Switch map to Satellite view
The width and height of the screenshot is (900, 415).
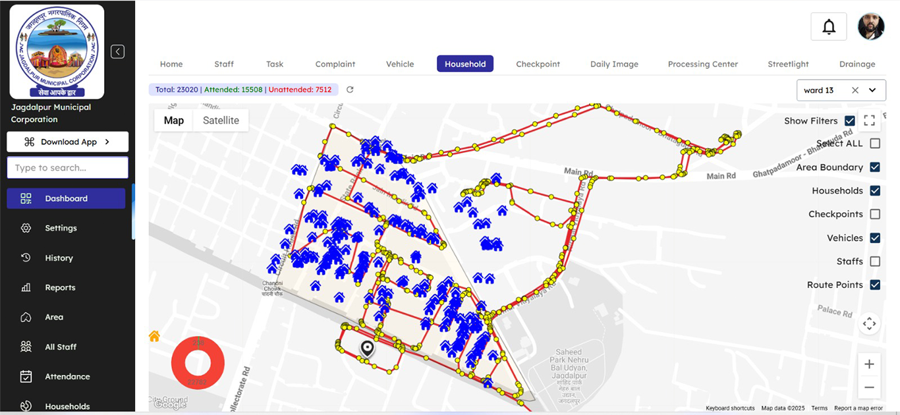[221, 121]
